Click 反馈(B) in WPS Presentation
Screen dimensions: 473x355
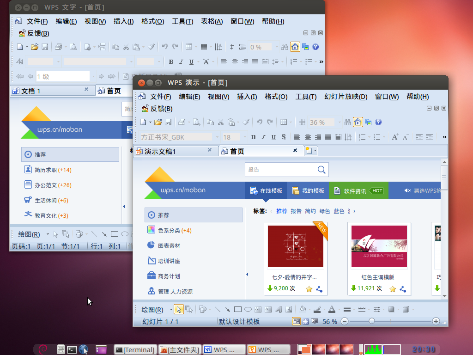(x=158, y=109)
